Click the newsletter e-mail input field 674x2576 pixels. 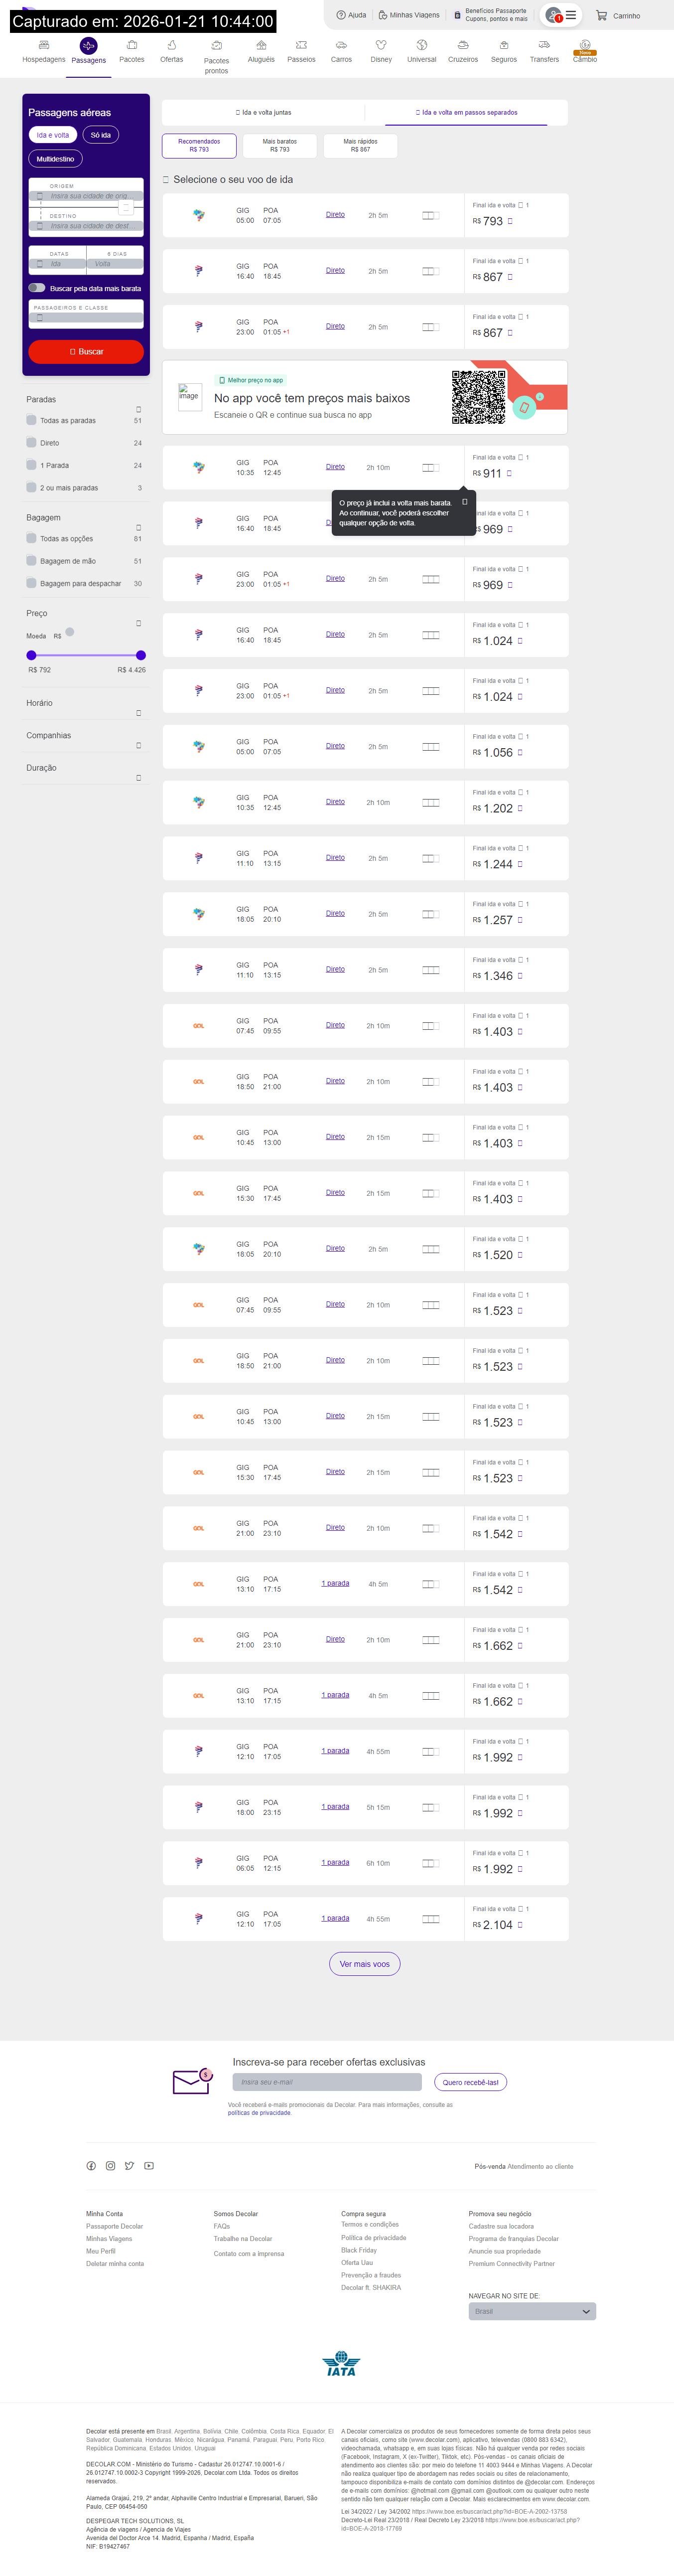coord(327,2082)
